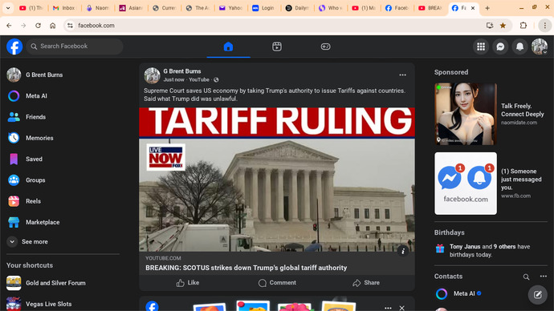Open the Messenger chats icon
554x311 pixels.
click(x=500, y=46)
